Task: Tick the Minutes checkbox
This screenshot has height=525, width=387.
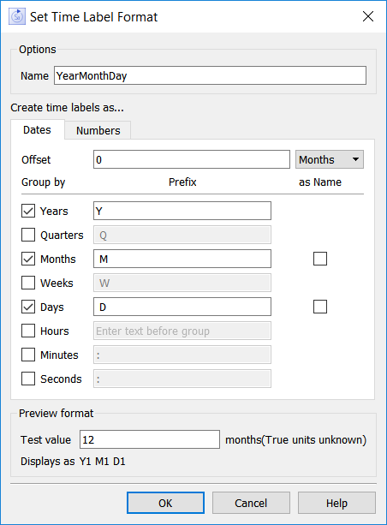Action: pyautogui.click(x=28, y=355)
